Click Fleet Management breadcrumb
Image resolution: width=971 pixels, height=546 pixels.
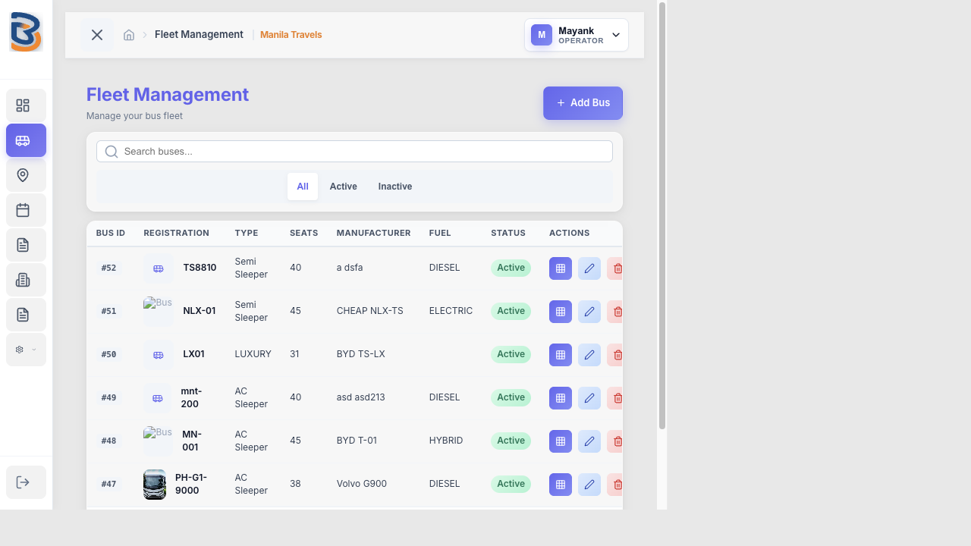click(x=199, y=35)
